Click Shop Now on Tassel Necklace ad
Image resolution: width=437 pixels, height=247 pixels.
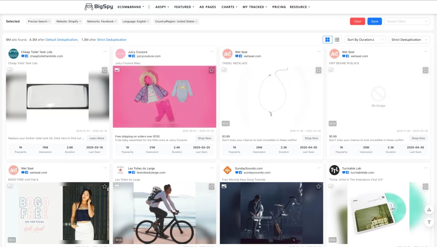(311, 138)
